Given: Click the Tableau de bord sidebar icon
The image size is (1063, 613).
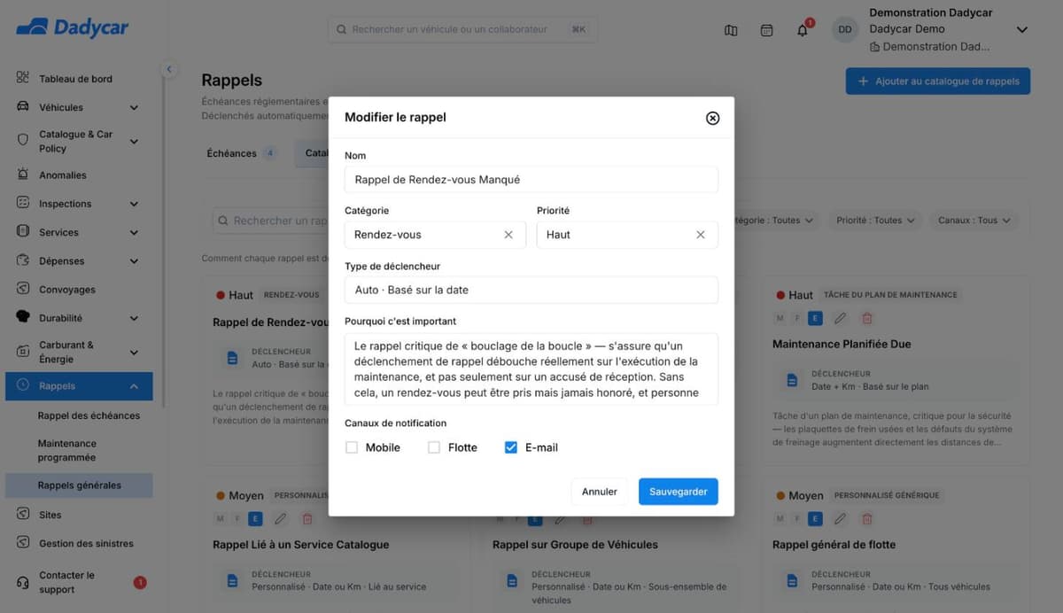Looking at the screenshot, I should (x=23, y=78).
